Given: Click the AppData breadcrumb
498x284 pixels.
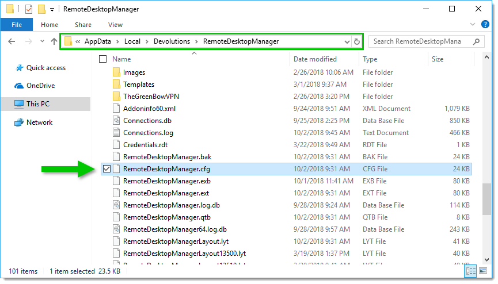Looking at the screenshot, I should tap(97, 41).
